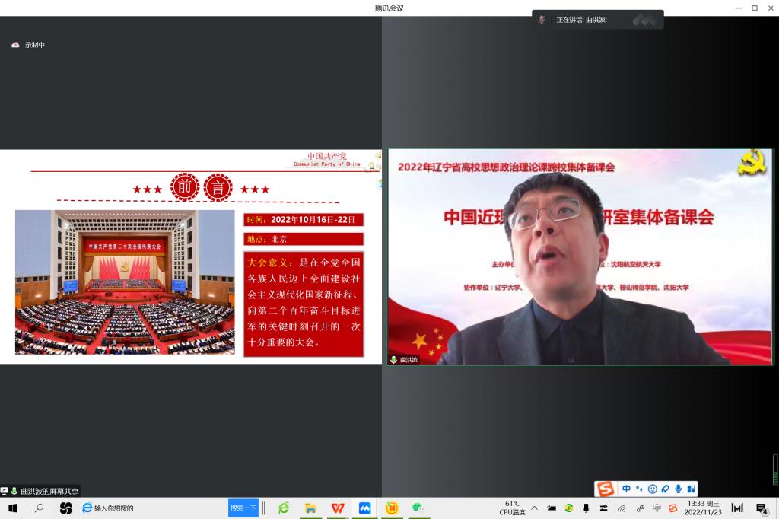The image size is (779, 519).
Task: Toggle the tray Chinese IME indicator
Action: click(657, 508)
